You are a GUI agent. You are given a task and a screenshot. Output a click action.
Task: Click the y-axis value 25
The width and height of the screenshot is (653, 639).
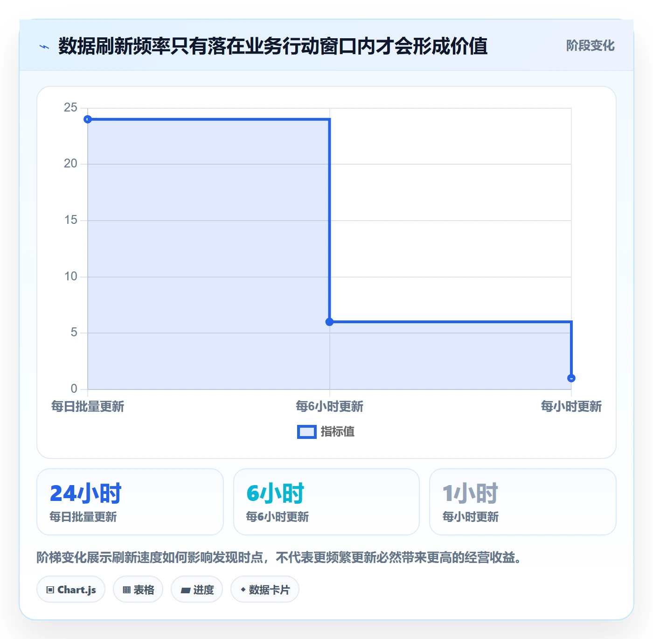[x=70, y=108]
